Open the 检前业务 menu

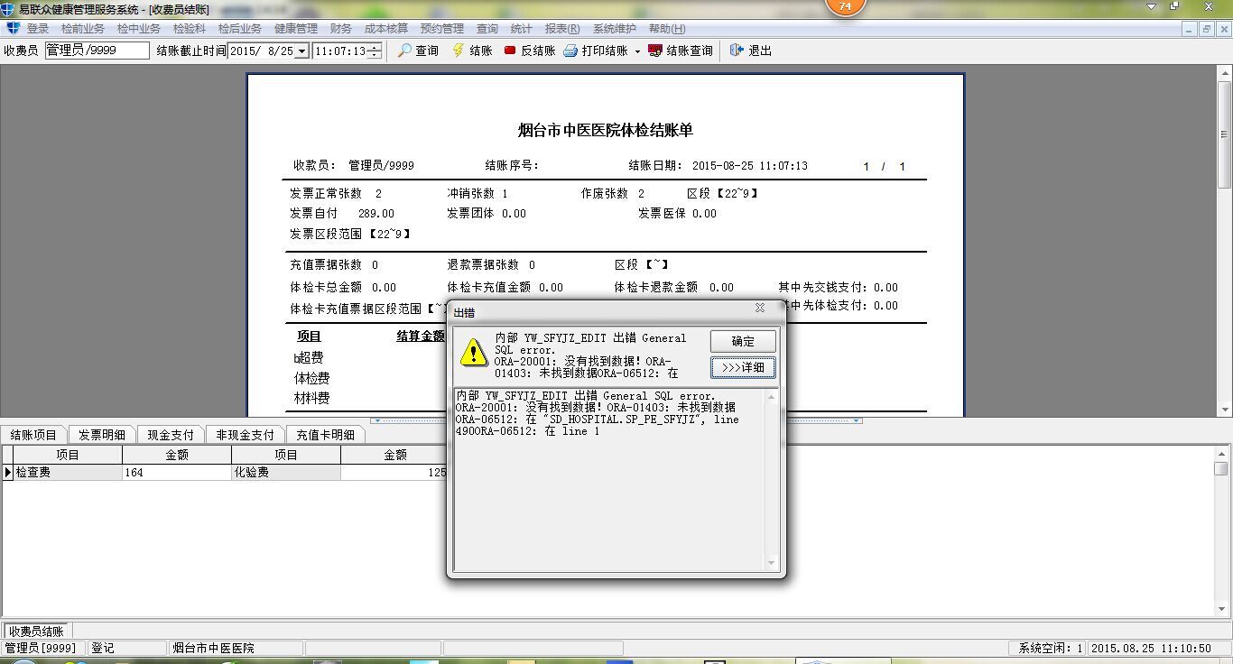pos(83,29)
